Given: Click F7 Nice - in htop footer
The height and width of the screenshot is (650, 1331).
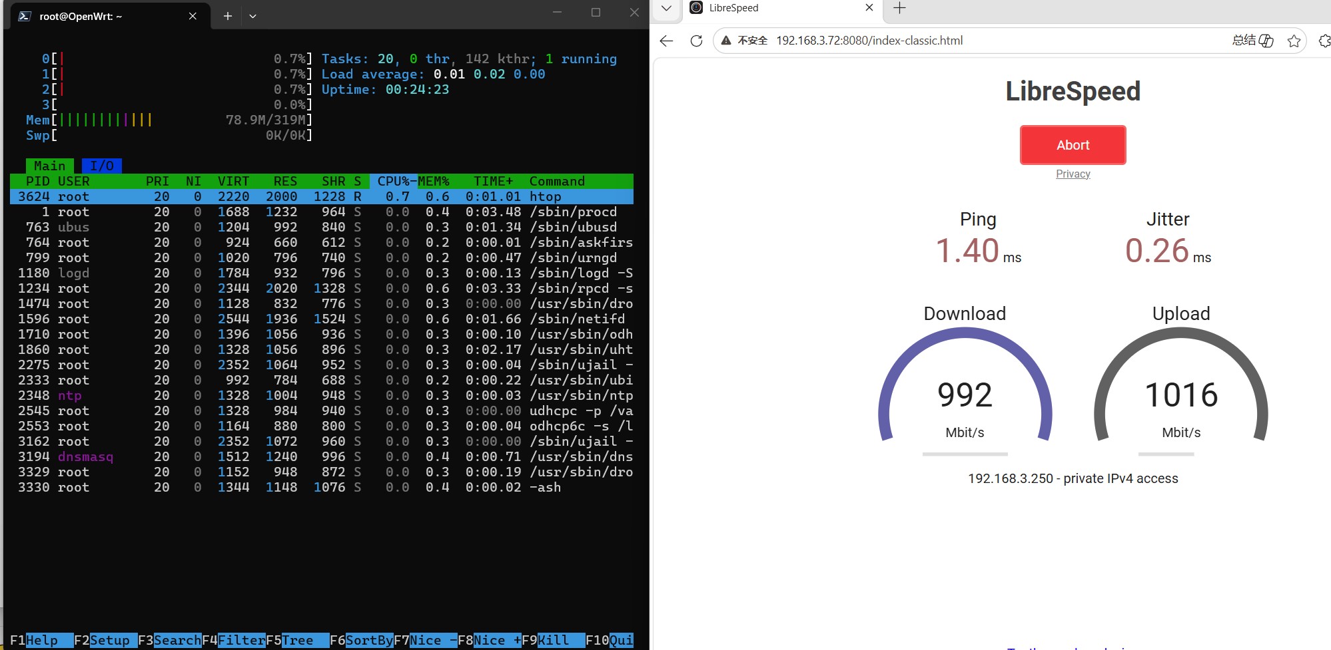Looking at the screenshot, I should pos(426,640).
